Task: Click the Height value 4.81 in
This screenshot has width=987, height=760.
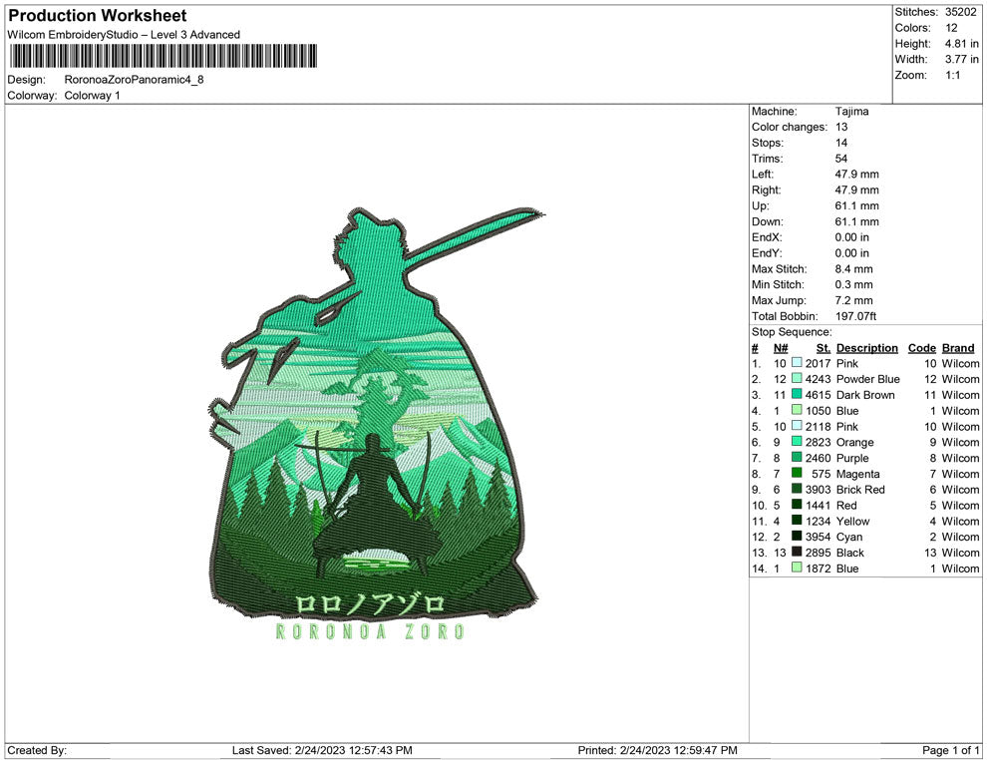Action: pyautogui.click(x=962, y=44)
